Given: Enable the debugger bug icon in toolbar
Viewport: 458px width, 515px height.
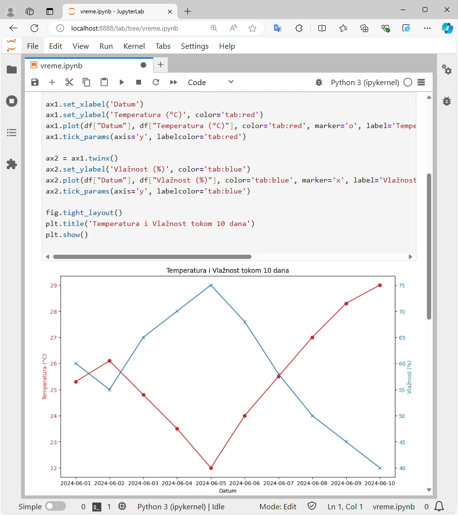Looking at the screenshot, I should [x=319, y=82].
